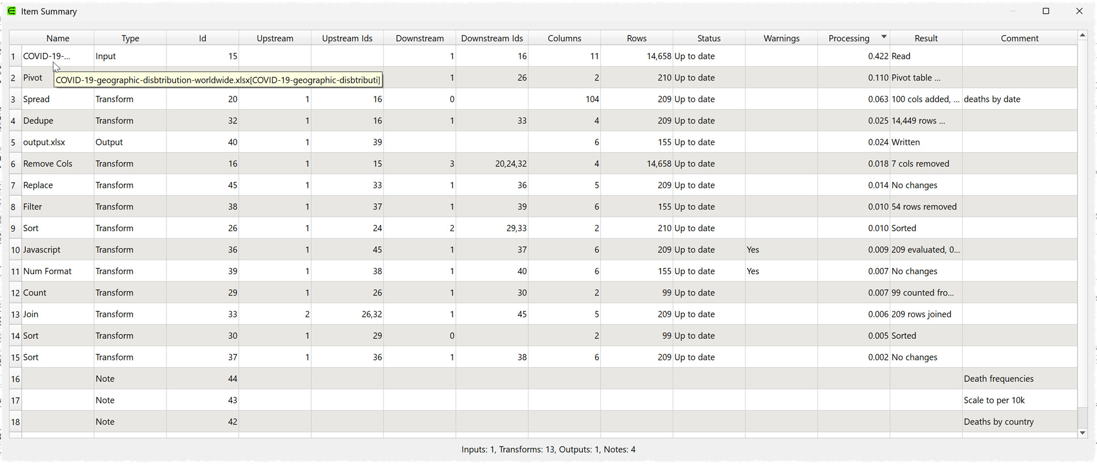Screen dimensions: 1097x464
Task: Click the '100 cols added, ...' result cell
Action: pos(926,99)
